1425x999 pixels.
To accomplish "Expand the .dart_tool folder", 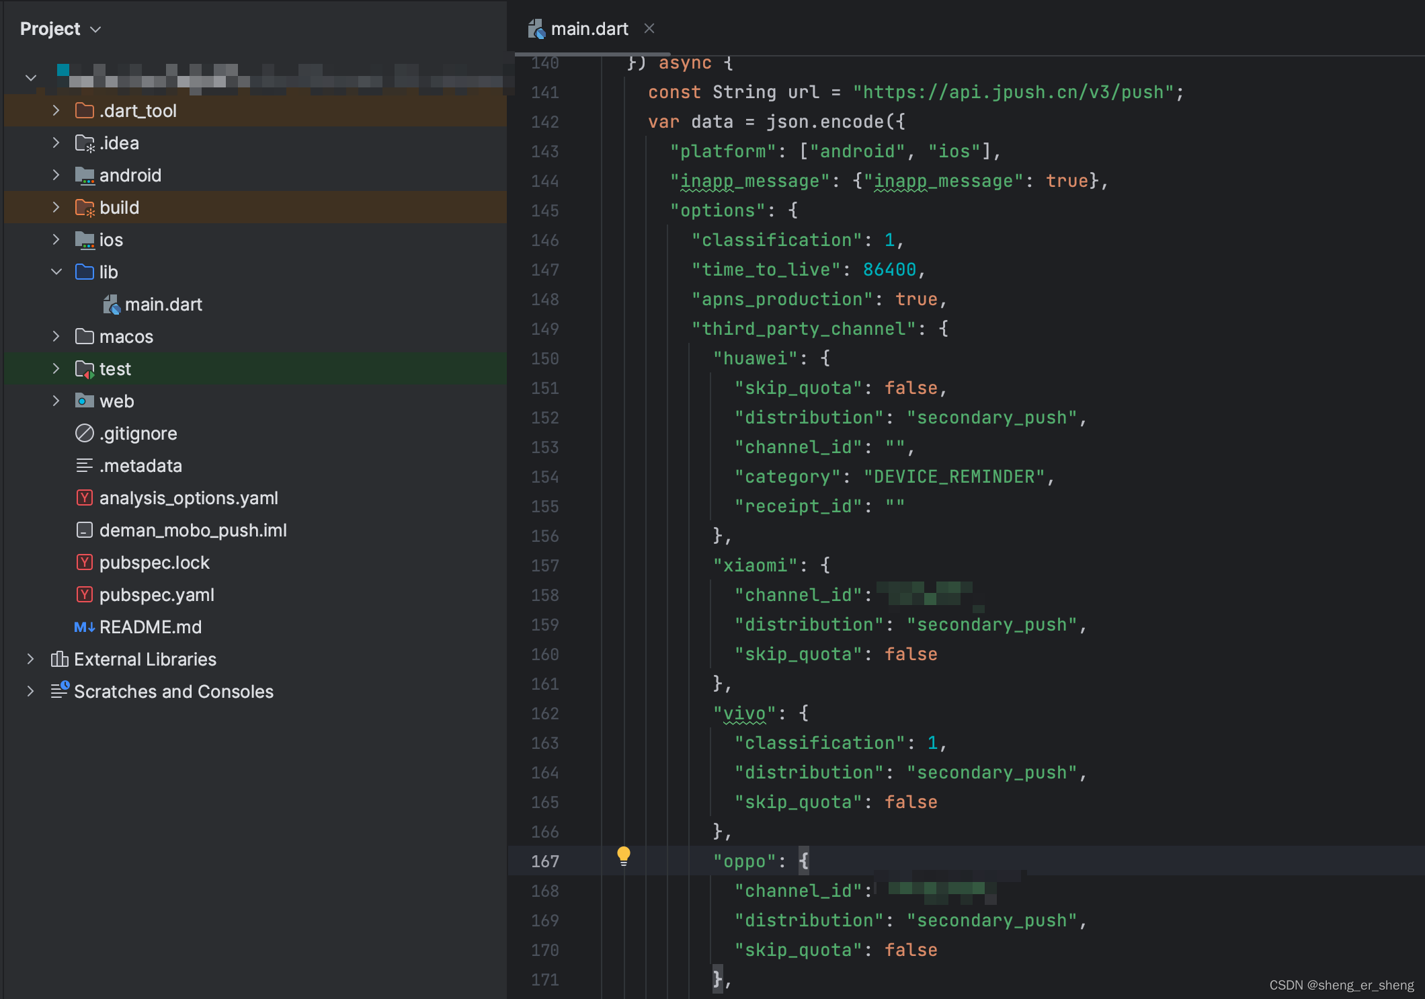I will [x=56, y=111].
